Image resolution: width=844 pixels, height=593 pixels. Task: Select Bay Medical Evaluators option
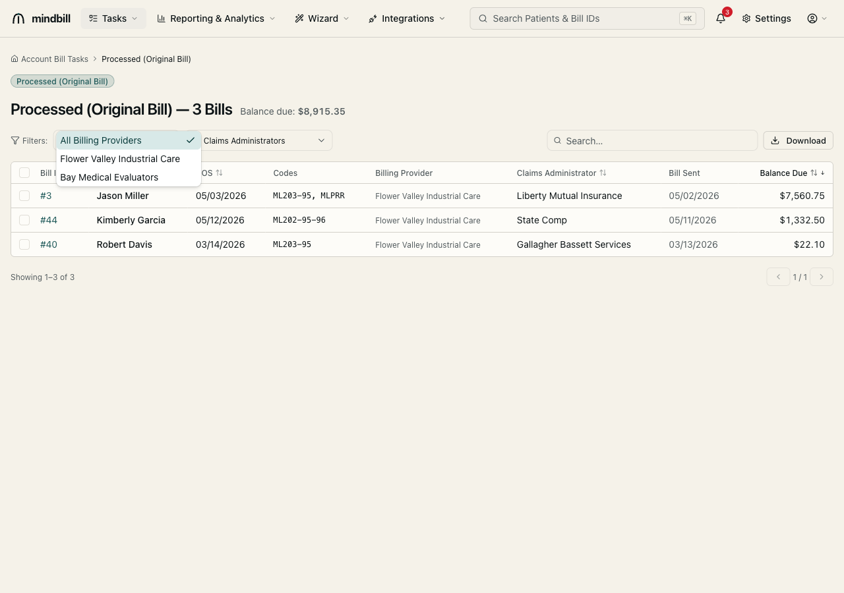tap(129, 177)
